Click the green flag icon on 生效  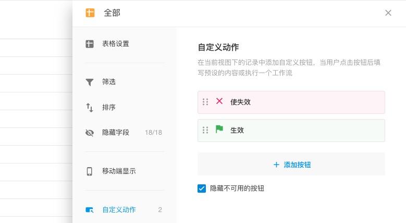pos(219,130)
